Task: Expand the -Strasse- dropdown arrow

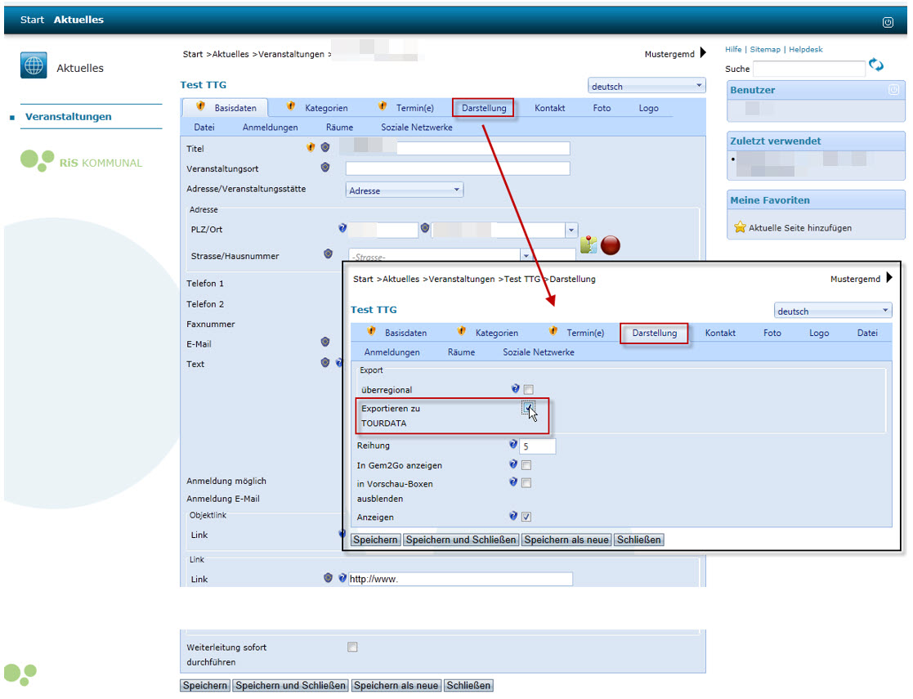Action: (526, 255)
